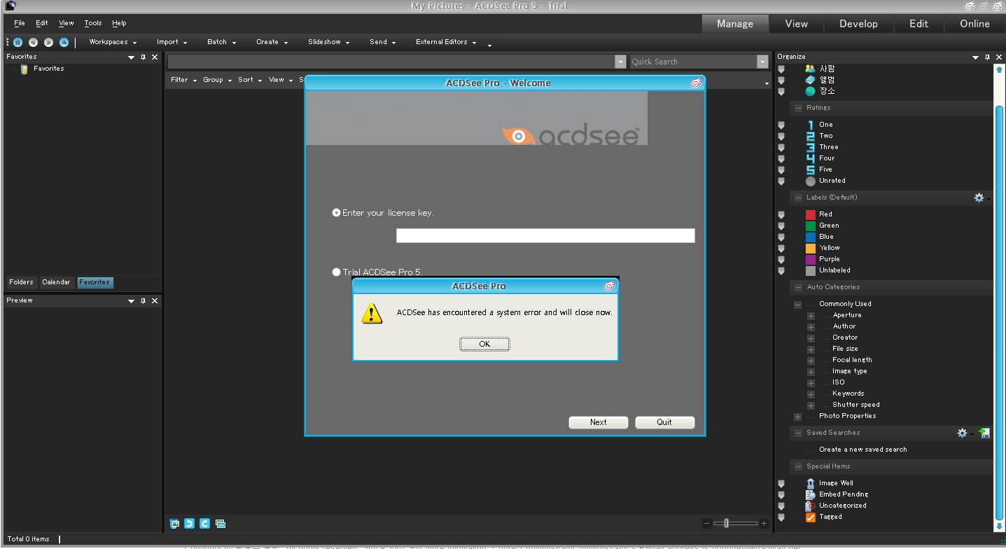This screenshot has width=1006, height=549.
Task: Click the people category icon (사람)
Action: point(810,69)
